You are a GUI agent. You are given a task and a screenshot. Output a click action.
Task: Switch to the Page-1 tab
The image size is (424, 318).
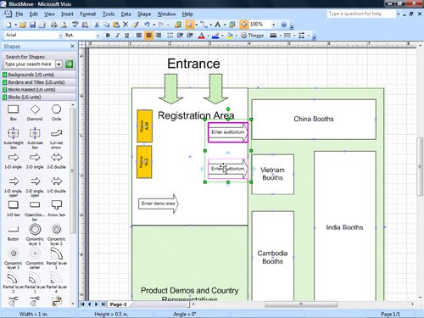click(x=118, y=304)
